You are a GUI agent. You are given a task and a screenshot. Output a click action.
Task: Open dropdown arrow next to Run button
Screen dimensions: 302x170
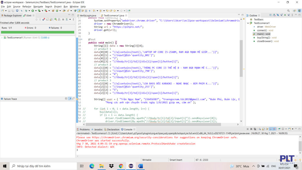coord(36,11)
